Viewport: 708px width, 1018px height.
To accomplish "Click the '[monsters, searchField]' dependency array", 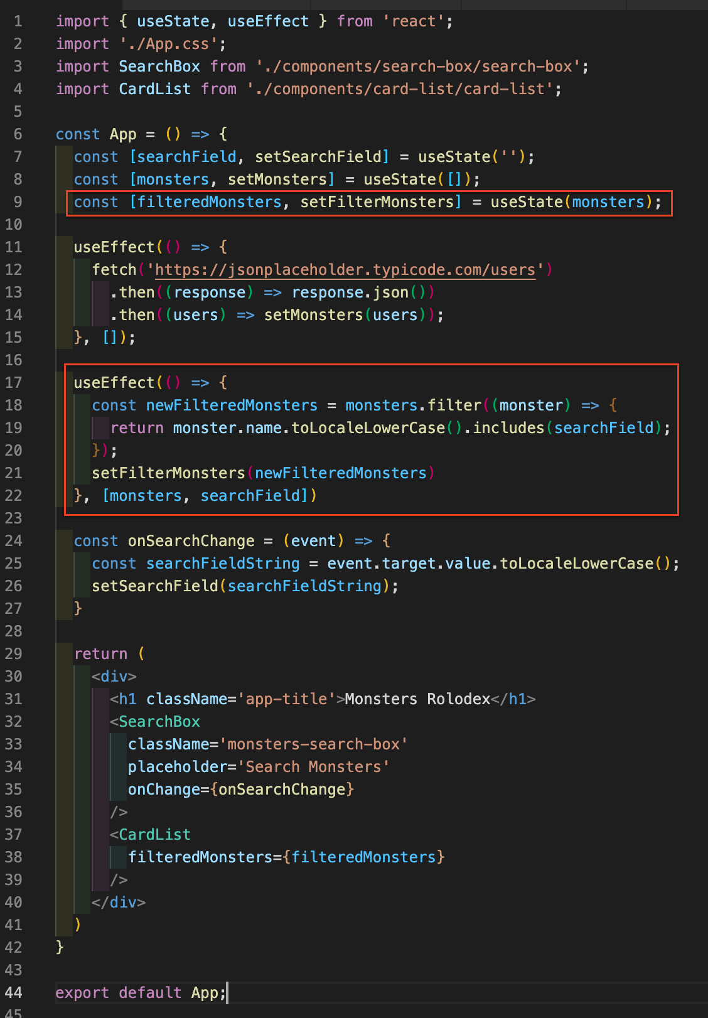I will click(205, 496).
